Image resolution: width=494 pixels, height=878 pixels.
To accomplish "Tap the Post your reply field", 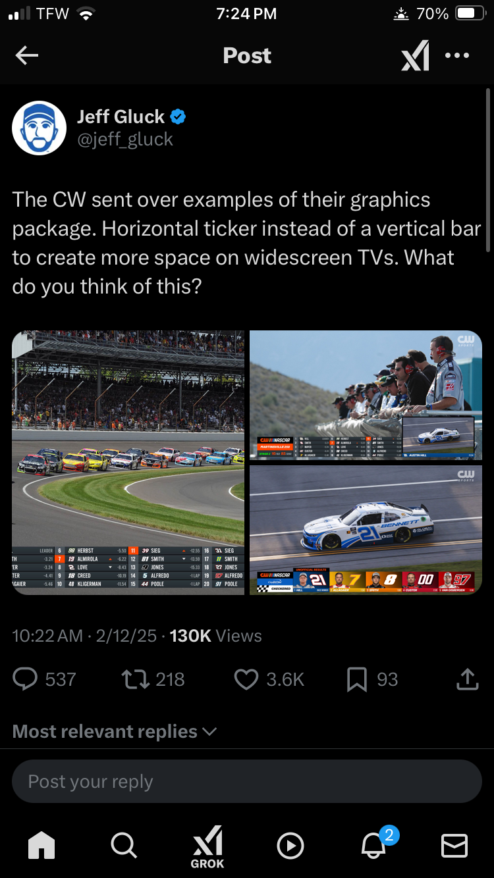I will pyautogui.click(x=247, y=781).
